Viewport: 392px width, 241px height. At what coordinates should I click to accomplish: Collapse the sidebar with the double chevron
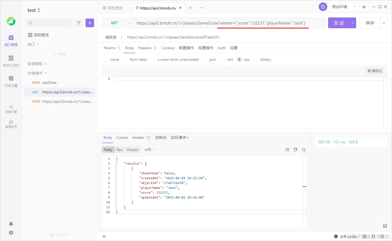point(104,236)
